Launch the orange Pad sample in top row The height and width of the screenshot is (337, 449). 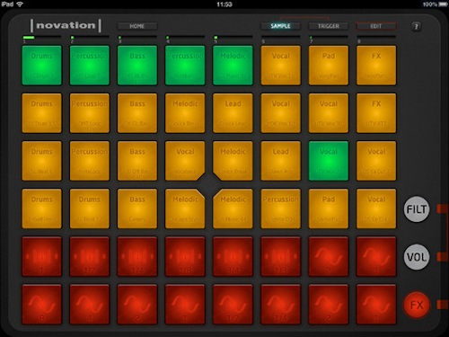pyautogui.click(x=329, y=66)
